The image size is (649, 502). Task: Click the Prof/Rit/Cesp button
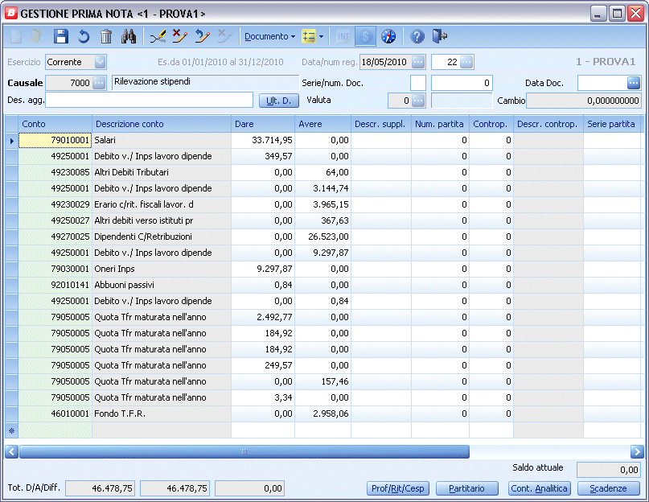pyautogui.click(x=396, y=488)
